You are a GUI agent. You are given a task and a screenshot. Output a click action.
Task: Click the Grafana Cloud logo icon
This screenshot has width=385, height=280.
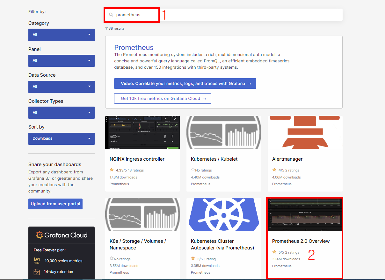tap(40, 235)
